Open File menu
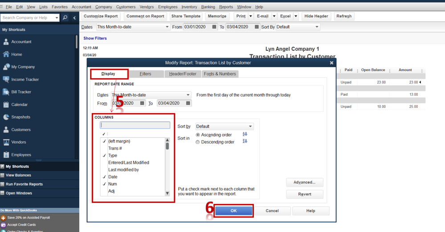The width and height of the screenshot is (445, 232). point(9,7)
